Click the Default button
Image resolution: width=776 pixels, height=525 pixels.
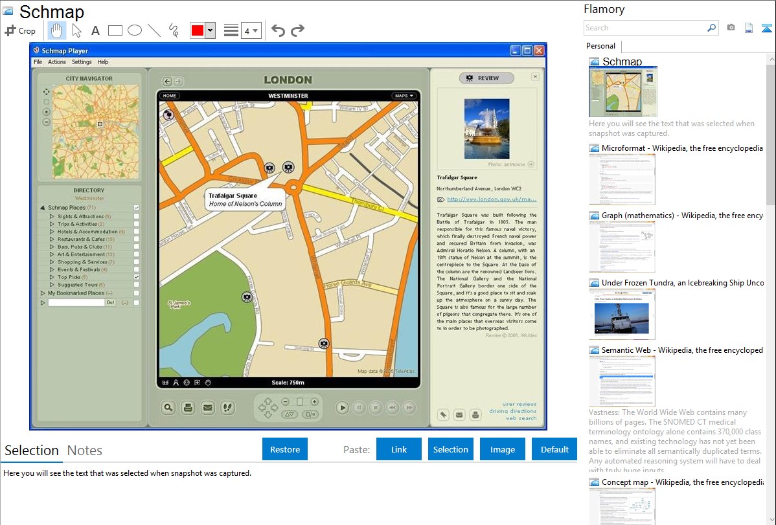coord(554,449)
